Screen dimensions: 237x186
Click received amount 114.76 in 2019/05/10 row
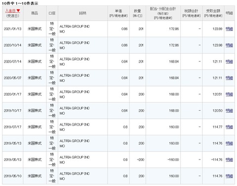click(217, 176)
